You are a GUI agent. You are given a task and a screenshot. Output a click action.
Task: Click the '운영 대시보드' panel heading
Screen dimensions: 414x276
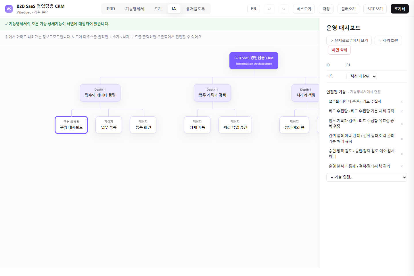[343, 28]
